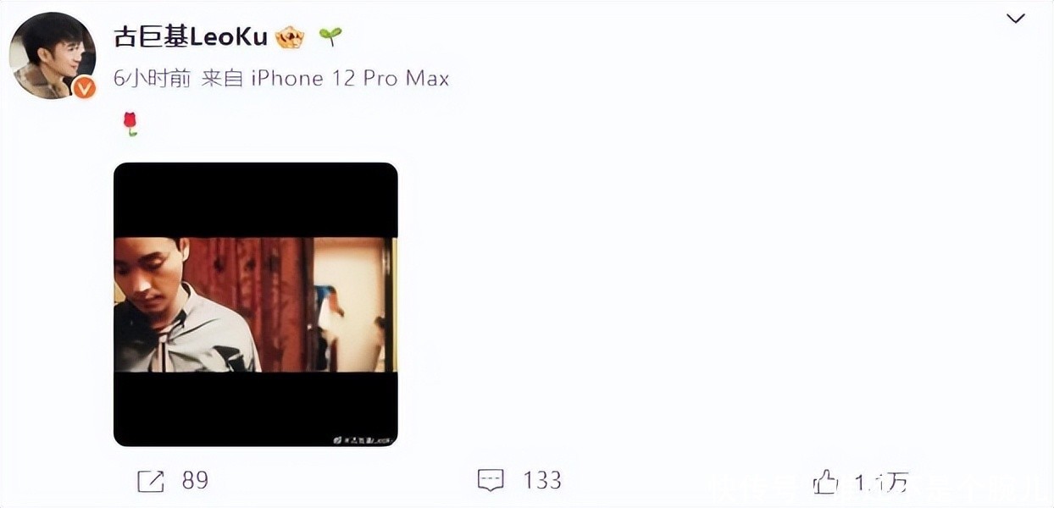Expand the post options chevron menu
Screen dimensions: 1054x508
click(x=1015, y=19)
